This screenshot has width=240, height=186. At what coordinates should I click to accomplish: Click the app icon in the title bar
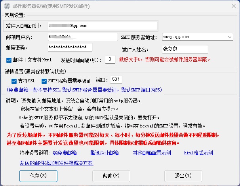[7, 6]
